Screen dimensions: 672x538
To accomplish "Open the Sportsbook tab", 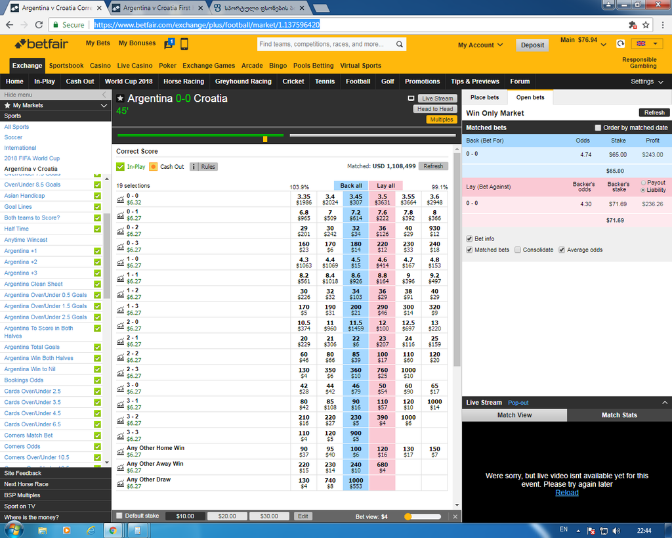I will (66, 66).
